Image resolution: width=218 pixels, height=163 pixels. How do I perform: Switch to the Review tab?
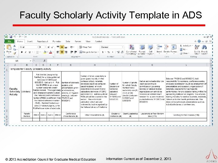[x=78, y=41]
